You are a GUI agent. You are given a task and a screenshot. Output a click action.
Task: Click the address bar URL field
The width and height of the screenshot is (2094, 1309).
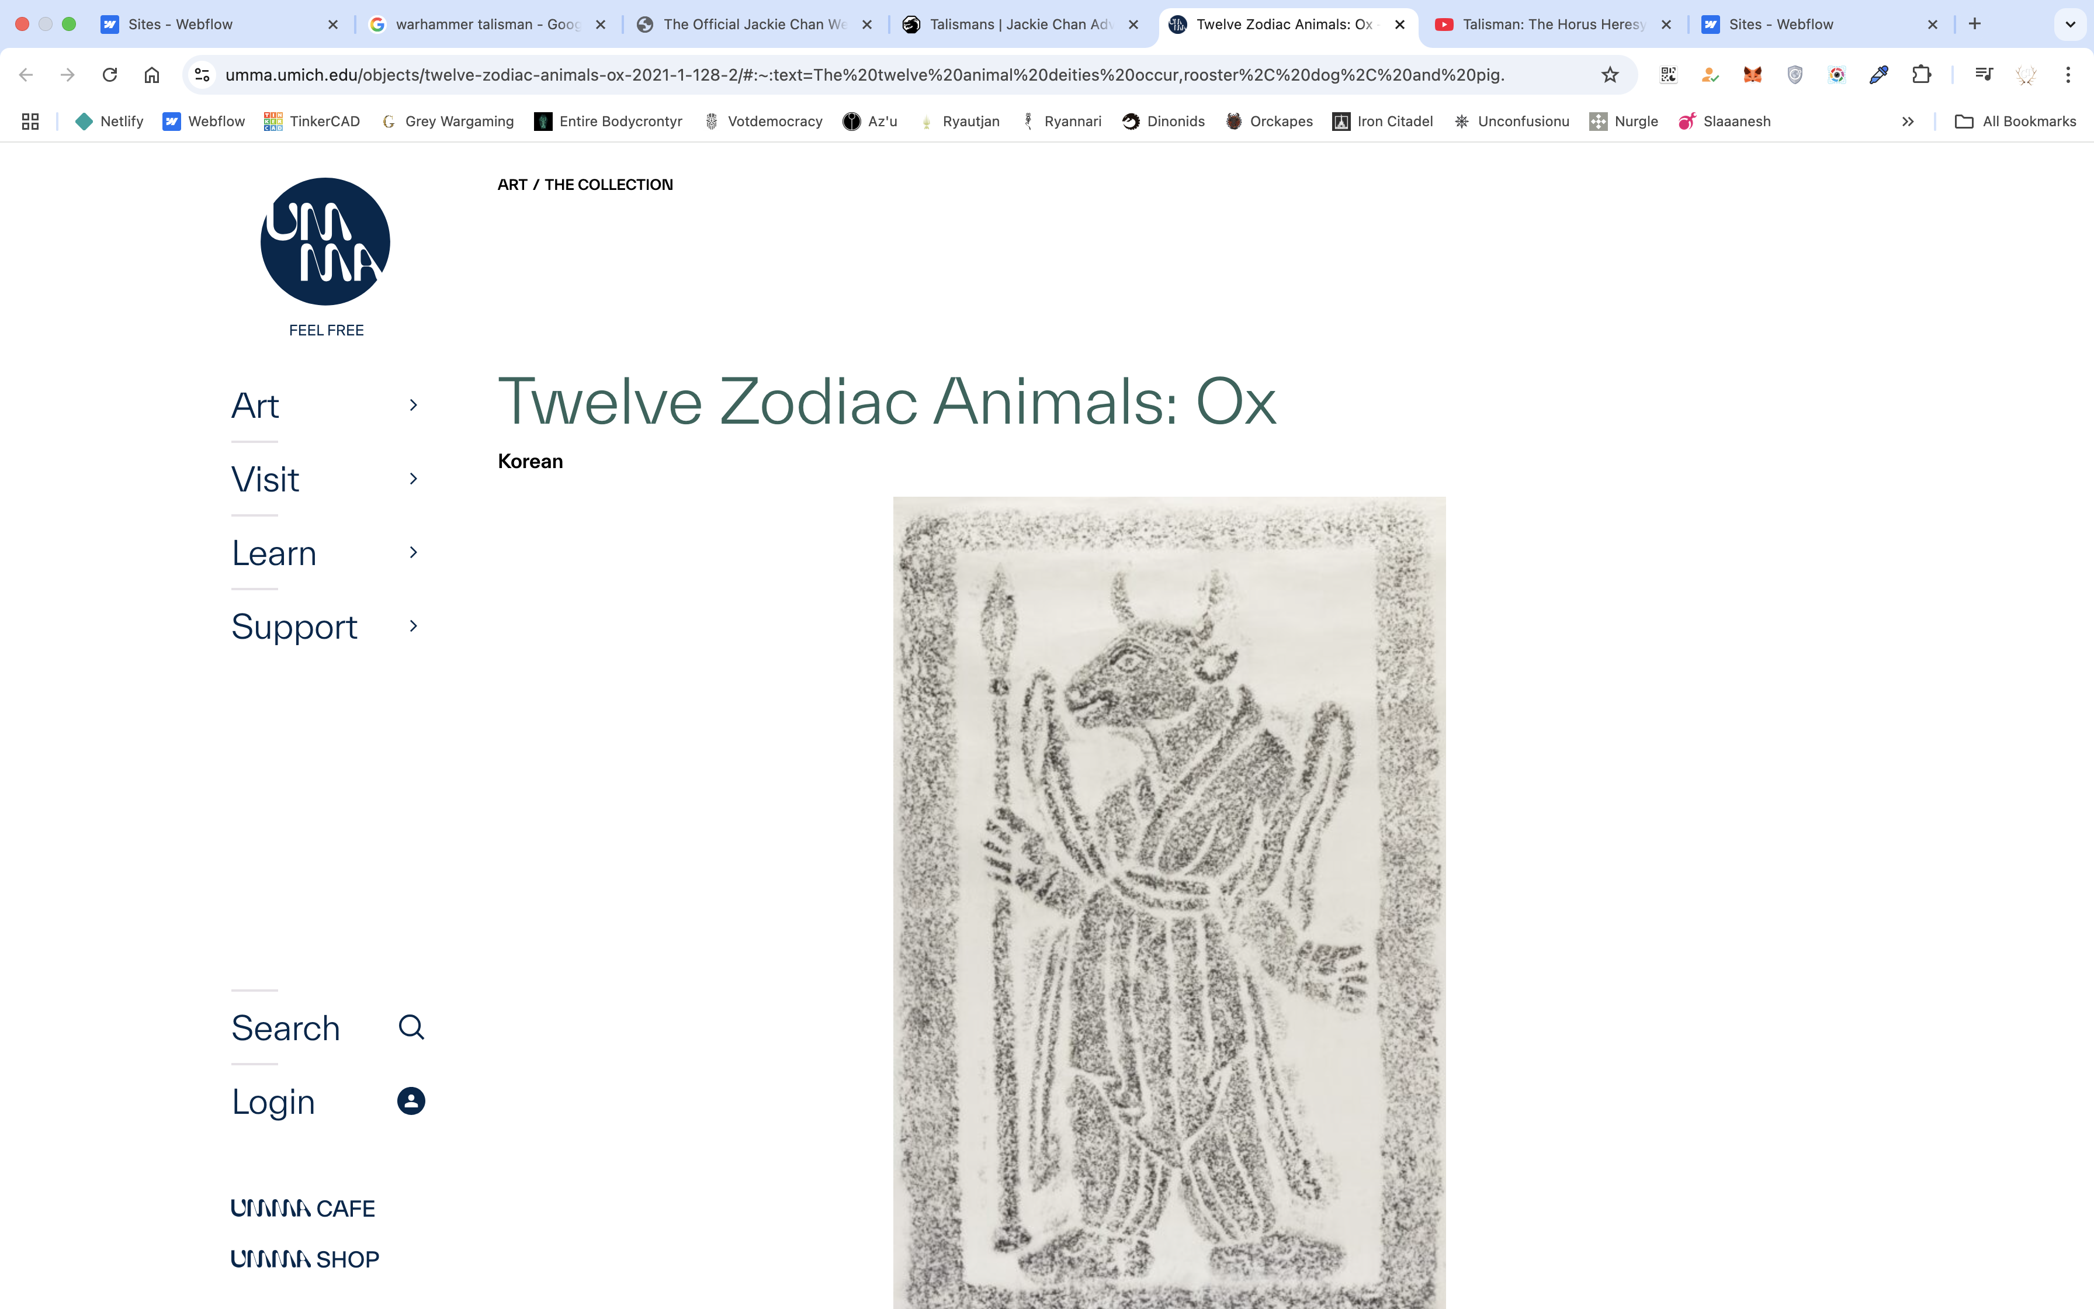click(865, 74)
